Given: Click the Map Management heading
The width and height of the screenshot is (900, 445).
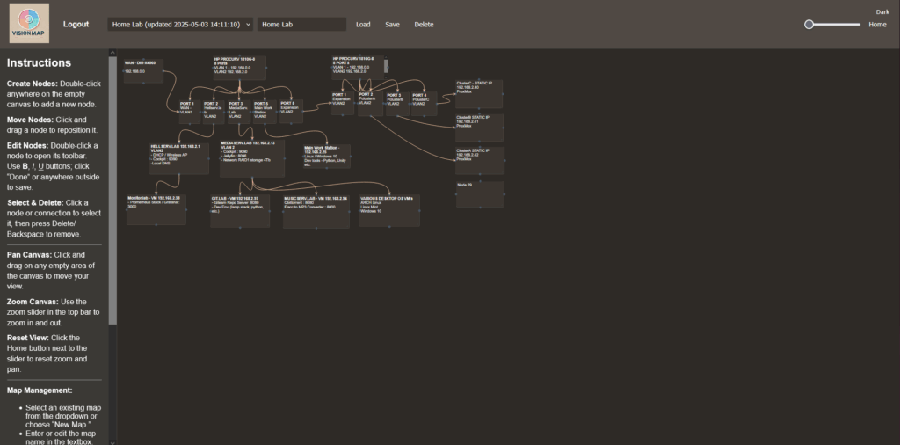Looking at the screenshot, I should (x=40, y=390).
